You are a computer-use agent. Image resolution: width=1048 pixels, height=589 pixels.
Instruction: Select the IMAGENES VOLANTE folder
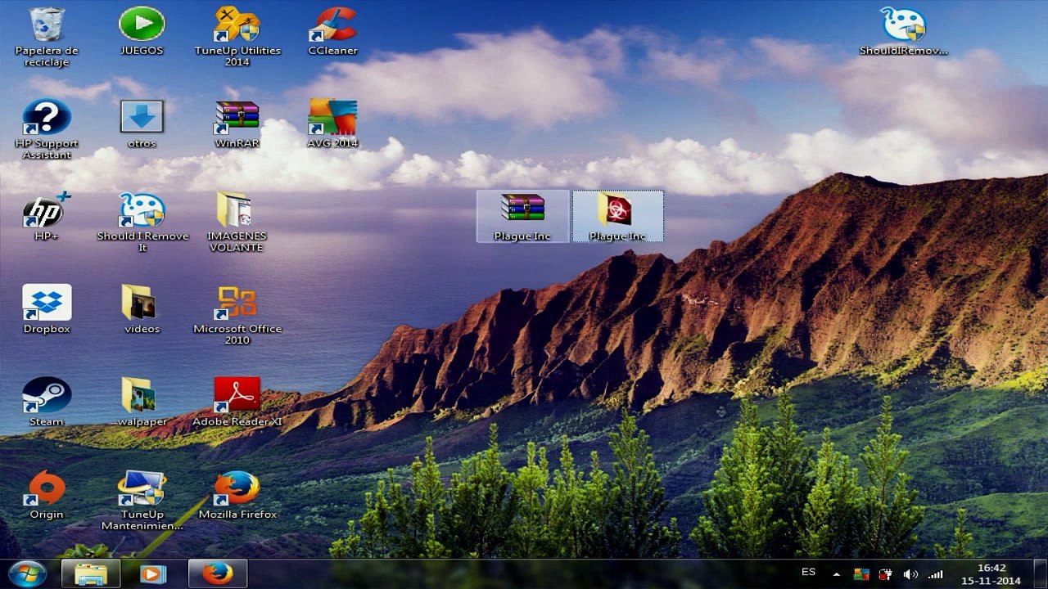point(237,223)
